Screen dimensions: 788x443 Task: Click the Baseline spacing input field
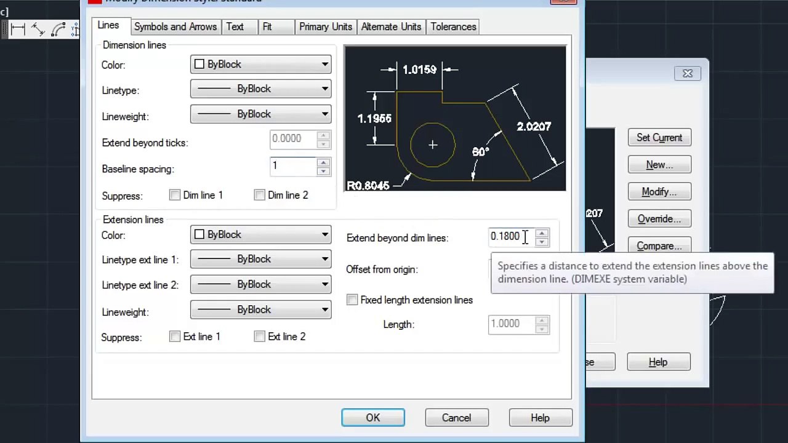pyautogui.click(x=294, y=166)
